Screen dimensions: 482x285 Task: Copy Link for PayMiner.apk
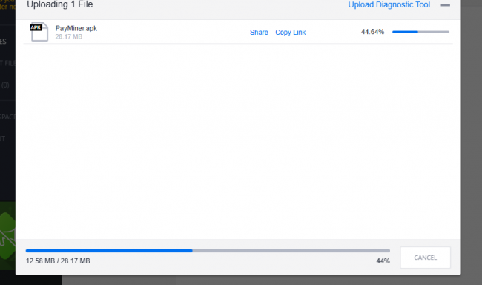(290, 33)
